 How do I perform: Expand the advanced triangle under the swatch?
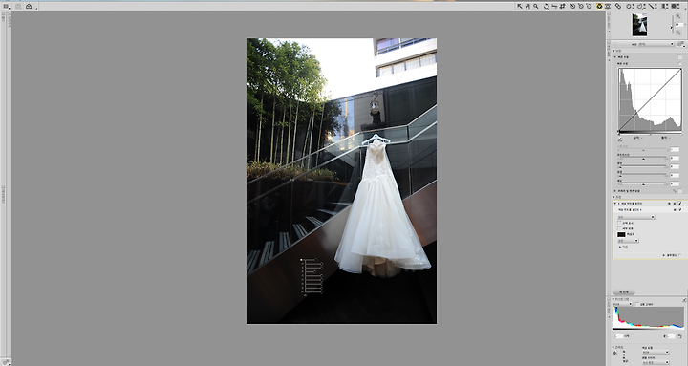(x=620, y=248)
